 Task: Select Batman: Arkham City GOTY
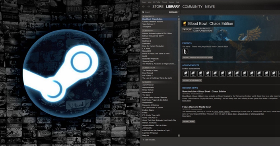[x=153, y=36]
